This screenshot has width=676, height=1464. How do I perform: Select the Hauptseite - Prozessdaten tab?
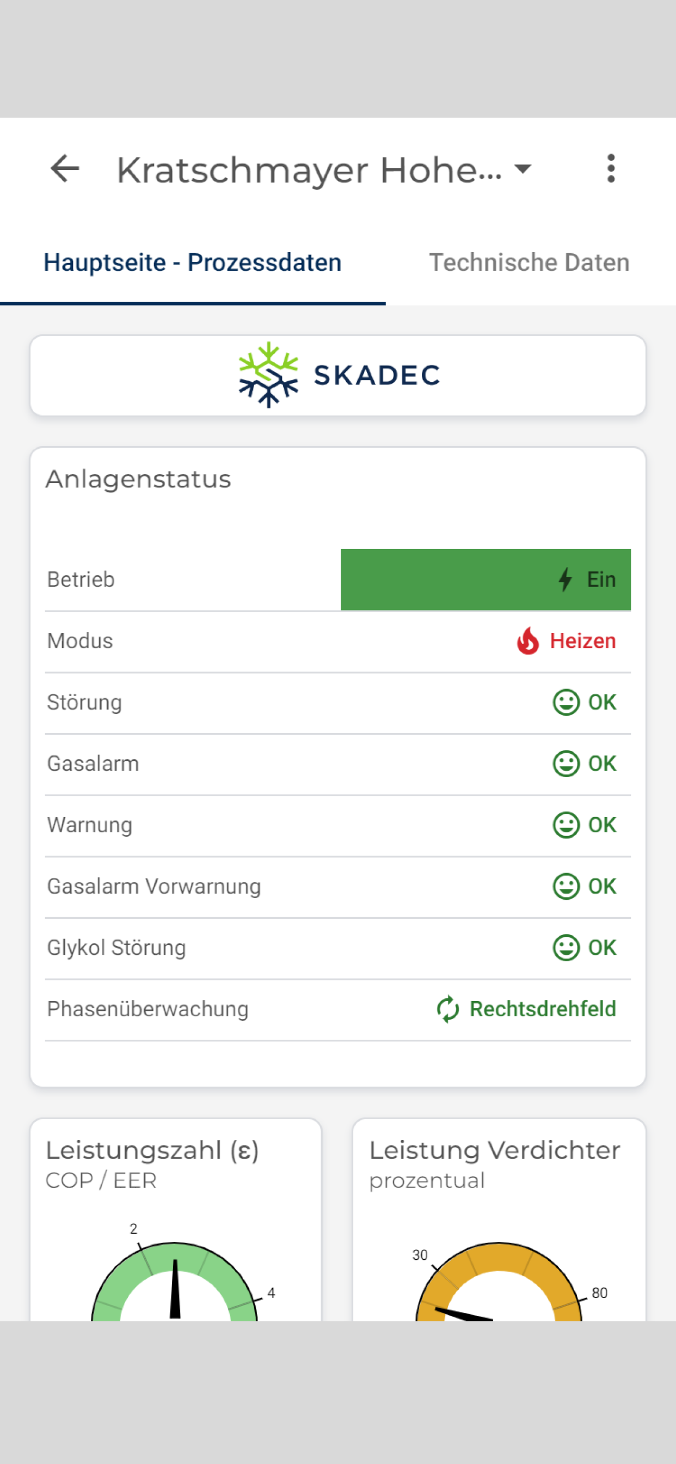click(x=193, y=263)
